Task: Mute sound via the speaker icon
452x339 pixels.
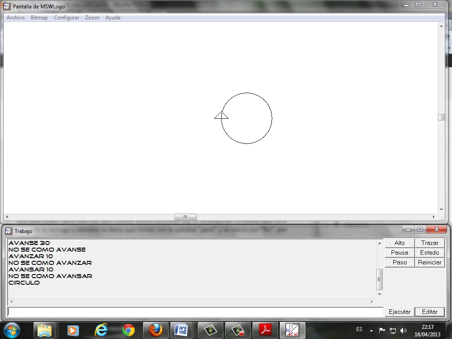Action: (403, 330)
